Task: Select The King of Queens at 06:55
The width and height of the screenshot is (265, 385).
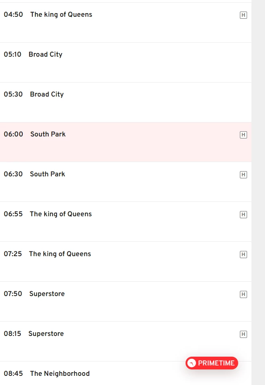Action: [61, 214]
